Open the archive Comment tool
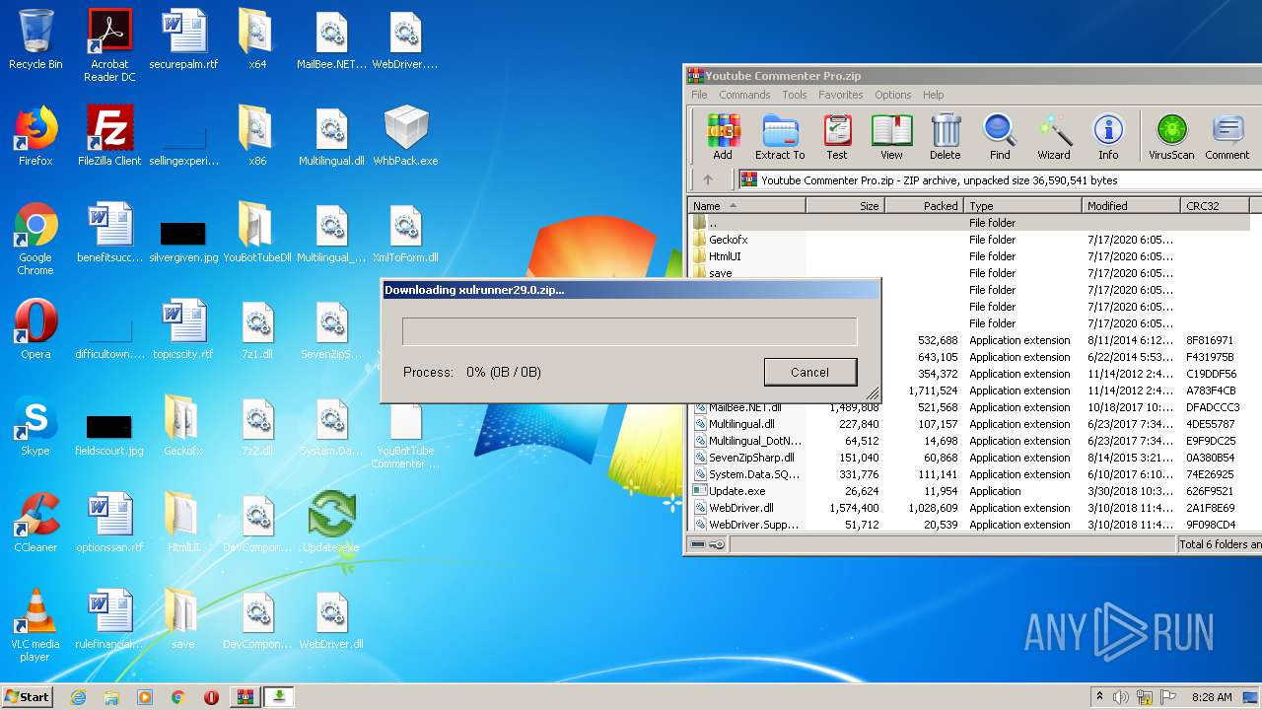This screenshot has height=710, width=1262. pos(1227,136)
